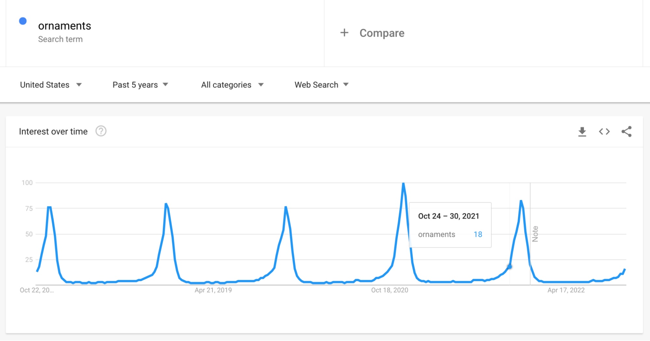The image size is (650, 341).
Task: Share the interest over time chart
Action: click(626, 132)
